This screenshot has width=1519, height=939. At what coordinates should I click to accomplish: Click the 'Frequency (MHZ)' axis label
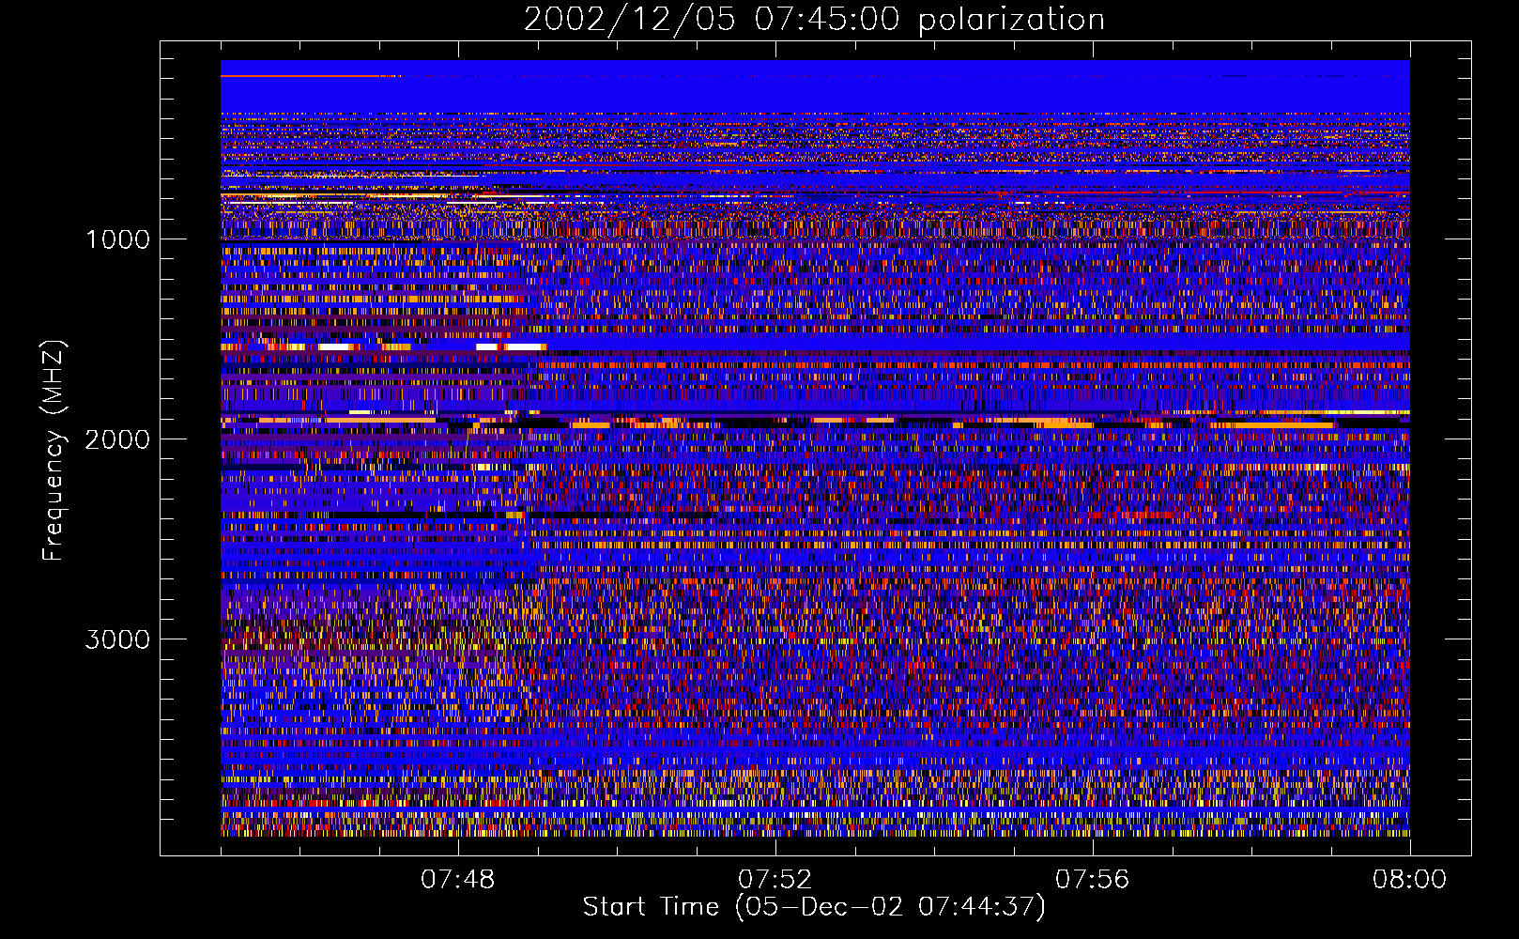(x=54, y=451)
